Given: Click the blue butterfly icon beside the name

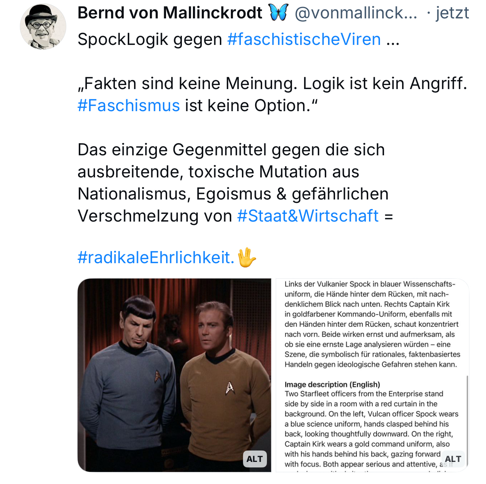Looking at the screenshot, I should coord(278,13).
